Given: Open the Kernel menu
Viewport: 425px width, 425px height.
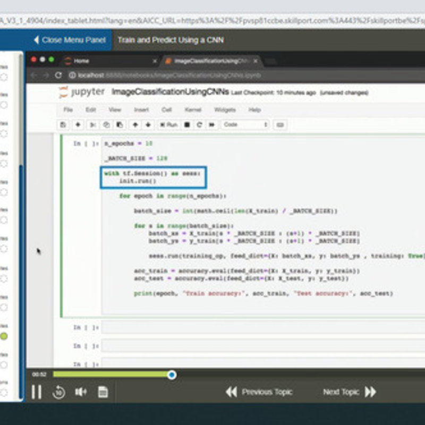Looking at the screenshot, I should click(193, 109).
